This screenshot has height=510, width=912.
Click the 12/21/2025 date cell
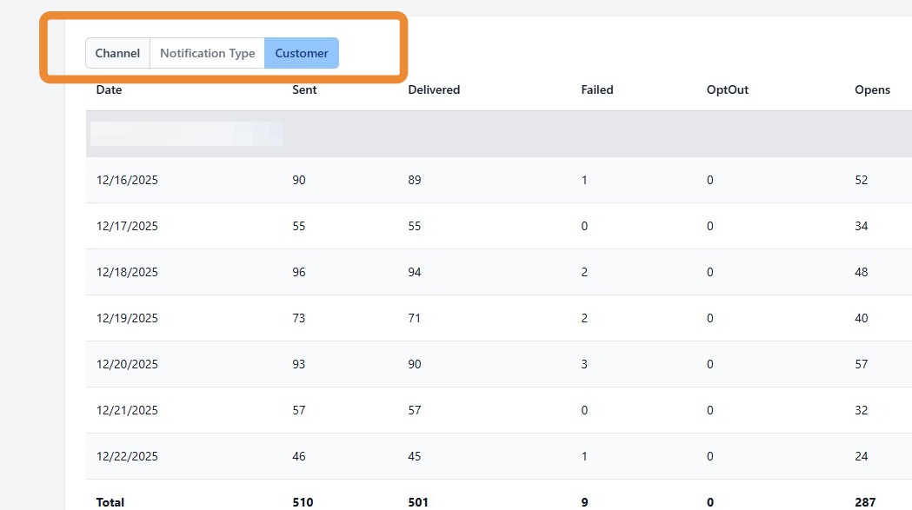pyautogui.click(x=127, y=410)
